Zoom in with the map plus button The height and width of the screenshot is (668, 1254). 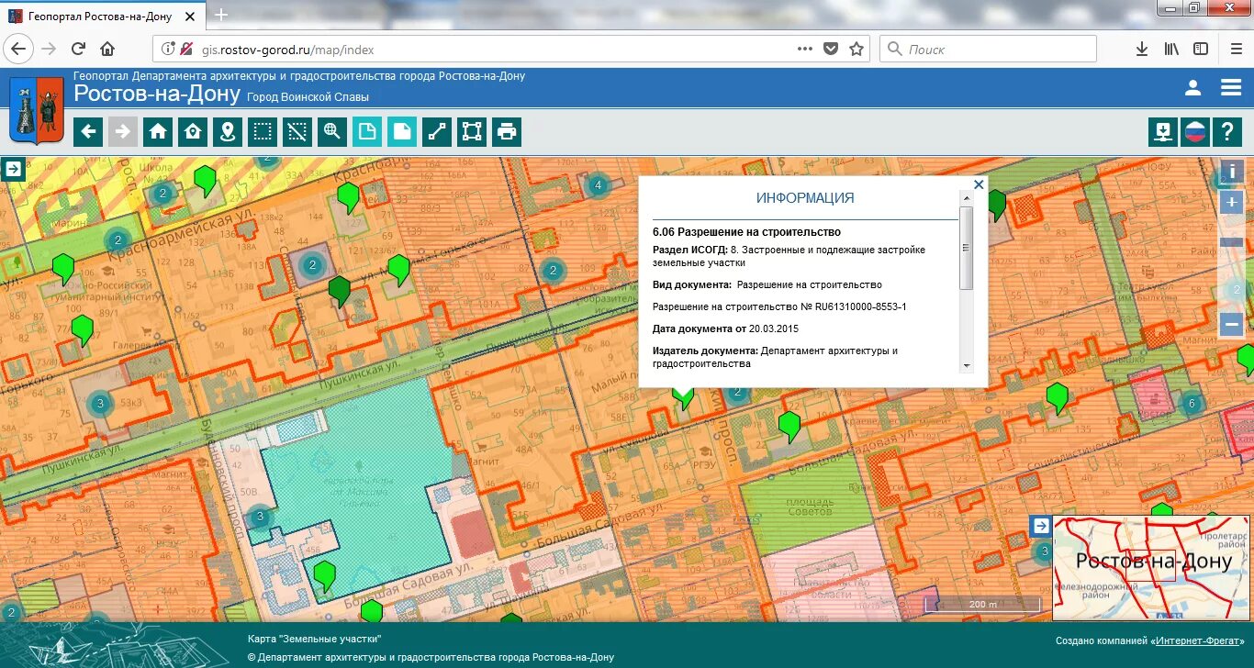click(x=1232, y=203)
